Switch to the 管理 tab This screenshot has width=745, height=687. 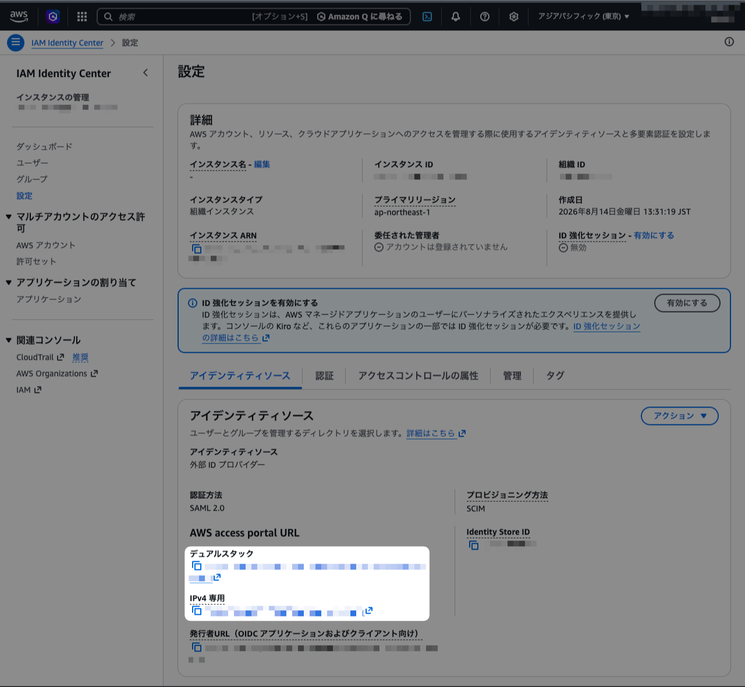pyautogui.click(x=512, y=376)
